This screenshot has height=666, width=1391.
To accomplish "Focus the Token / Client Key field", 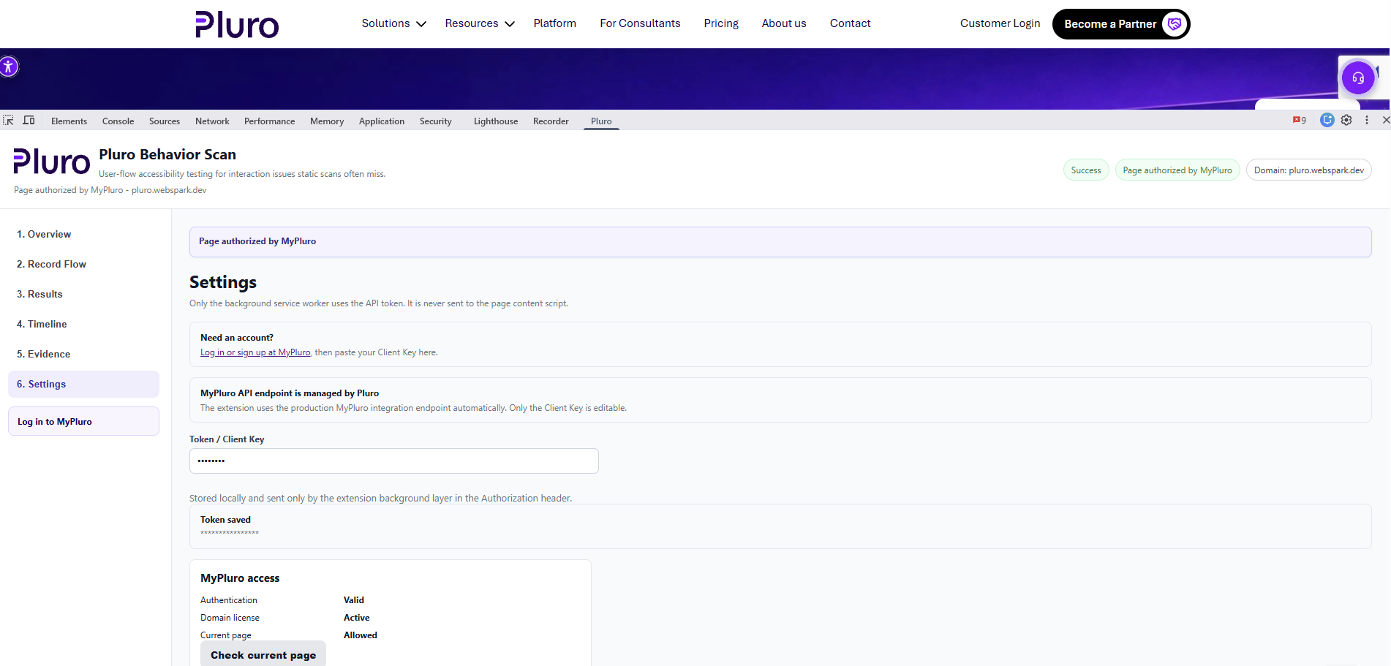I will [x=394, y=461].
